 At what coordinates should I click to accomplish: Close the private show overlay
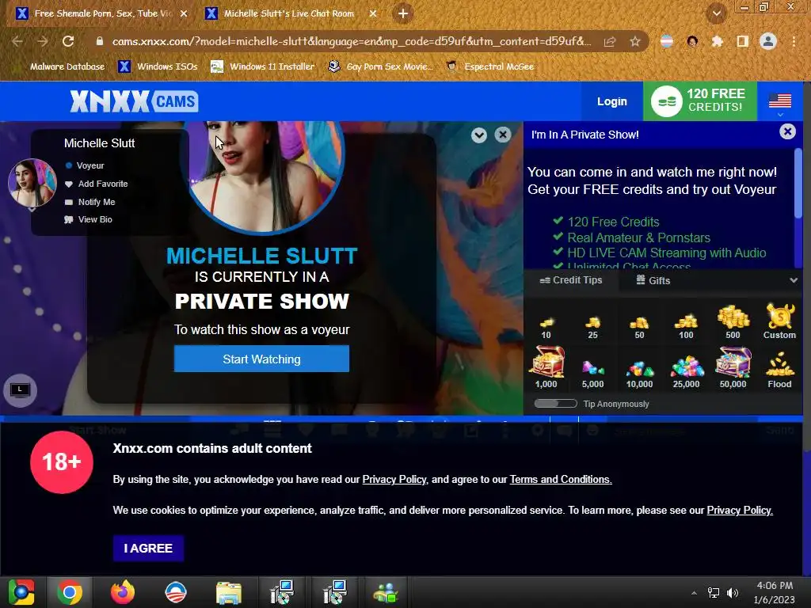pos(502,135)
